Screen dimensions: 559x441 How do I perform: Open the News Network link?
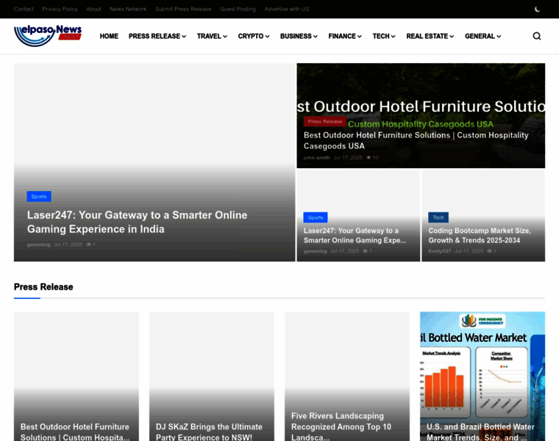128,9
